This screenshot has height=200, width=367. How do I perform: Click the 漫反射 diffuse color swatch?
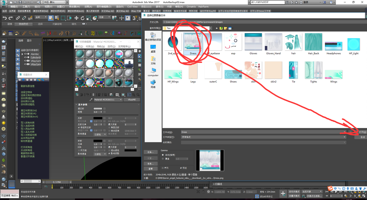pos(98,109)
